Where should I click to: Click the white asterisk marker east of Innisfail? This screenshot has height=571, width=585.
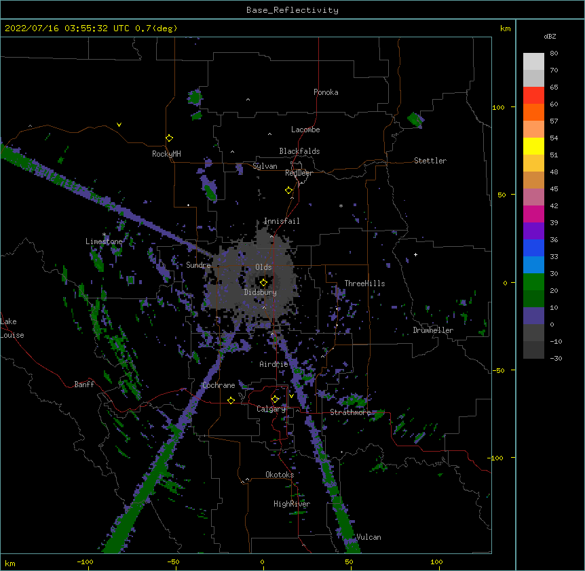point(341,205)
